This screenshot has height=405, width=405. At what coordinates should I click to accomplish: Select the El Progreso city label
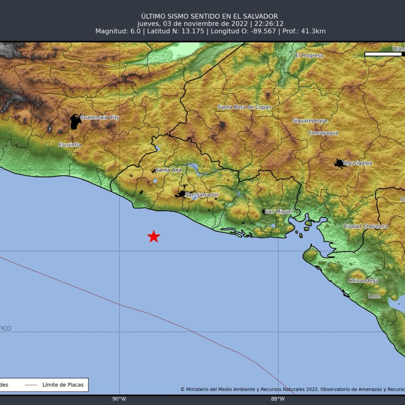[309, 55]
